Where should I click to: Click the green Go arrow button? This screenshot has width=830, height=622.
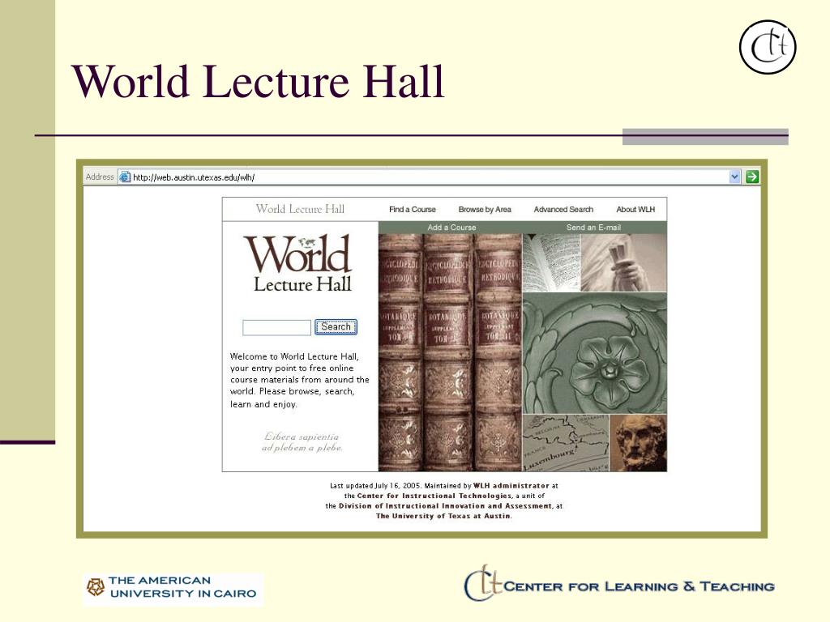752,177
